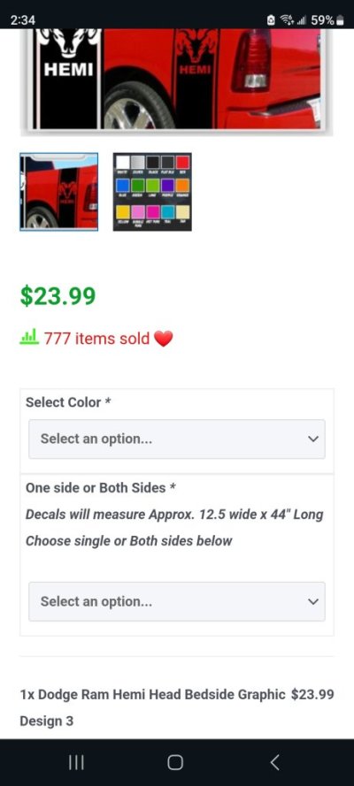Tap the green sales chart icon
The width and height of the screenshot is (354, 786).
29,337
